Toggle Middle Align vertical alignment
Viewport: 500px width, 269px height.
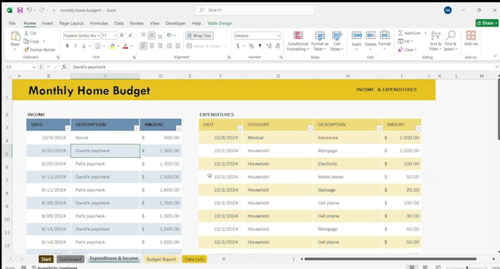[151, 35]
